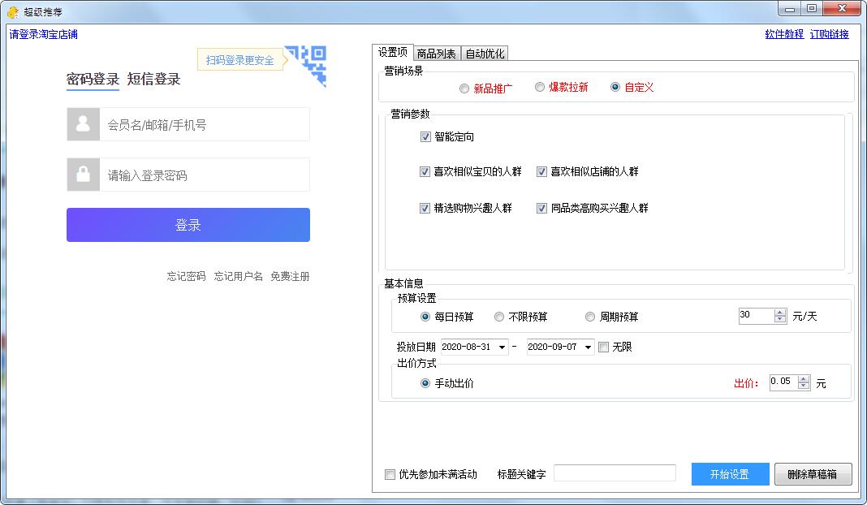Open the start date 2020-08-31 dropdown
This screenshot has height=505, width=867.
(503, 347)
